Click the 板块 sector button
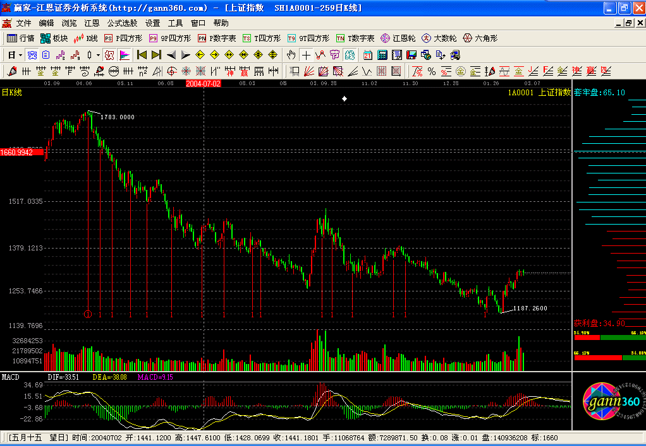Screen dimensions: 646x446 [x=54, y=38]
